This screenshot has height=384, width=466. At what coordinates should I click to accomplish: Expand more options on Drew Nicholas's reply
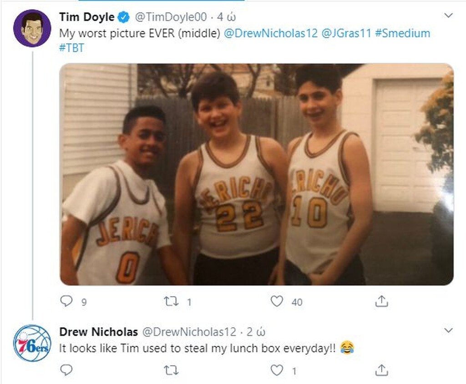coord(448,330)
